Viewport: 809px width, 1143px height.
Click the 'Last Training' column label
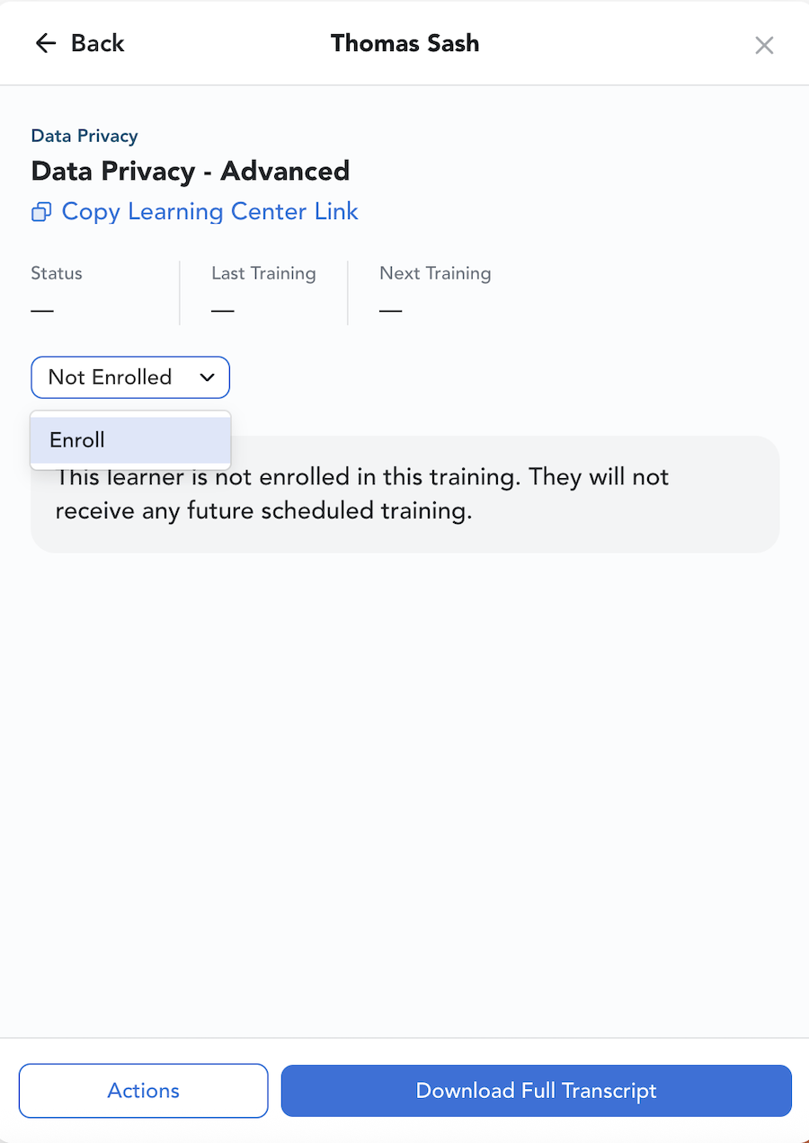coord(263,273)
